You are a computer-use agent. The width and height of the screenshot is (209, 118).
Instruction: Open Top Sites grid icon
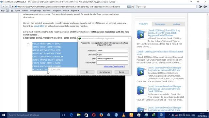pyautogui.click(x=12, y=10)
